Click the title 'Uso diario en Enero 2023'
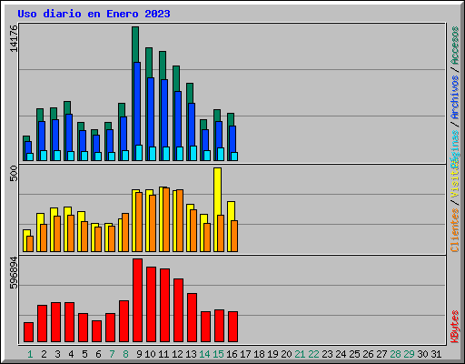The image size is (465, 364). click(x=94, y=14)
